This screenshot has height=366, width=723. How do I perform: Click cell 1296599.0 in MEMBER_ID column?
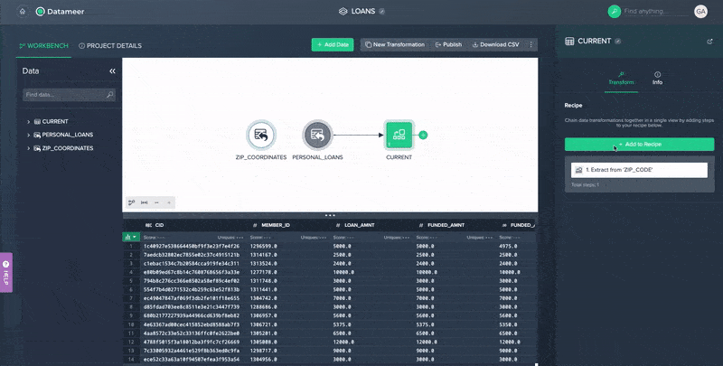point(264,246)
